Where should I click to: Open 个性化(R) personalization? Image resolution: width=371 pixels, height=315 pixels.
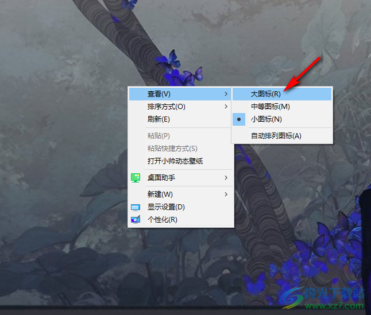[x=180, y=220]
